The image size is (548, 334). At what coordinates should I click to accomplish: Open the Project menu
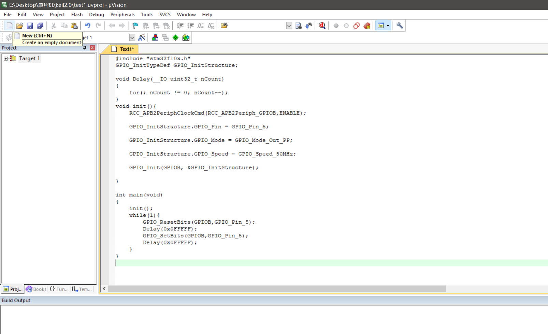tap(57, 15)
